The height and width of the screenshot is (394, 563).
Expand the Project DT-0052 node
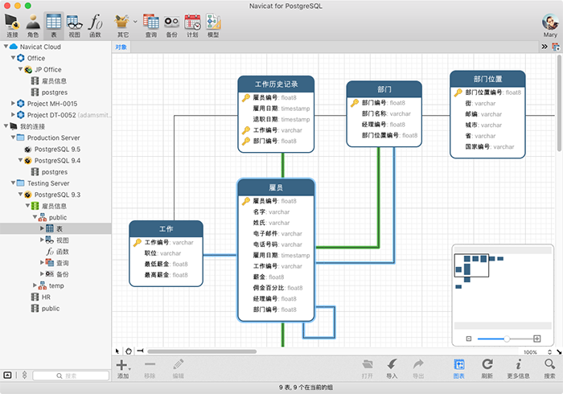[13, 114]
